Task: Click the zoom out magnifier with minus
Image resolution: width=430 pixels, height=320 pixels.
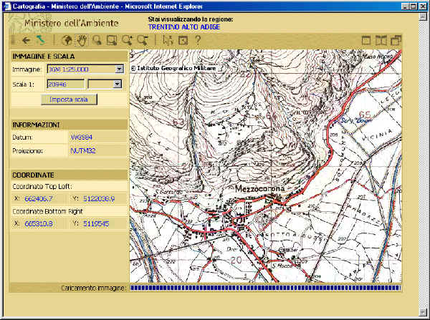Action: (143, 41)
